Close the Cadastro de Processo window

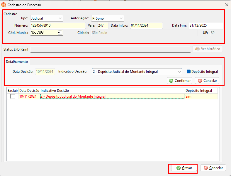pos(227,5)
